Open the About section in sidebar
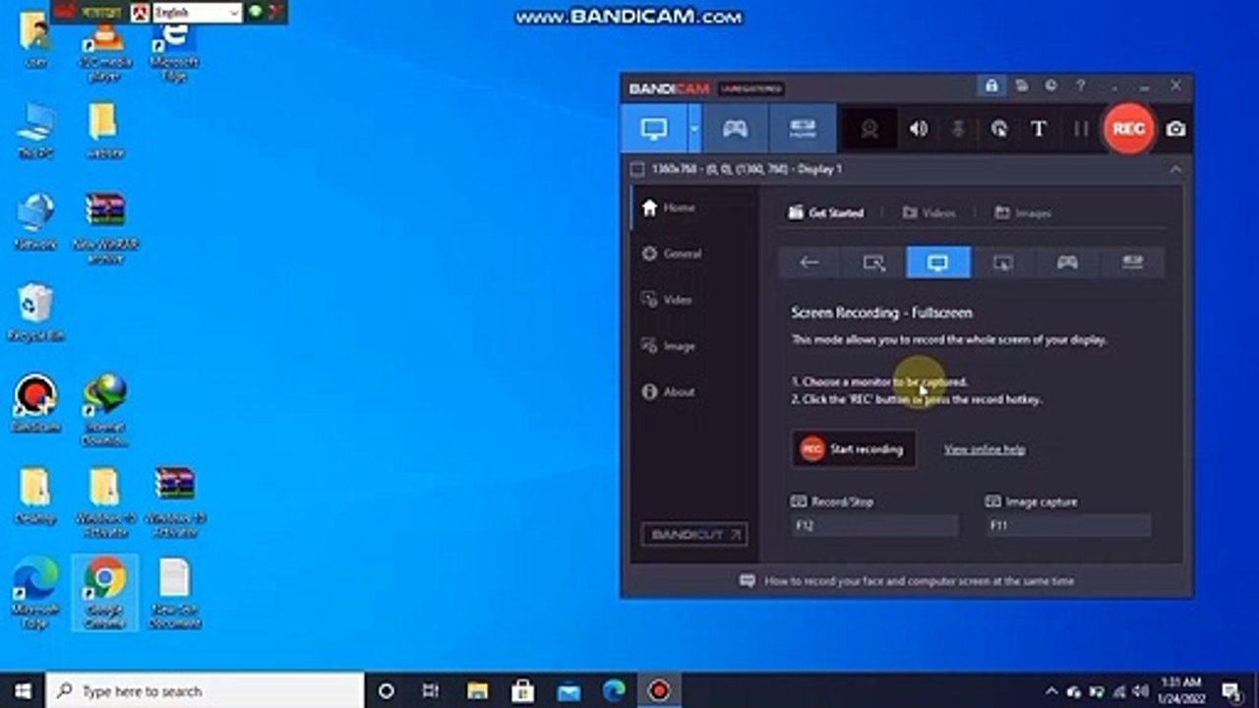The width and height of the screenshot is (1259, 708). pos(692,391)
